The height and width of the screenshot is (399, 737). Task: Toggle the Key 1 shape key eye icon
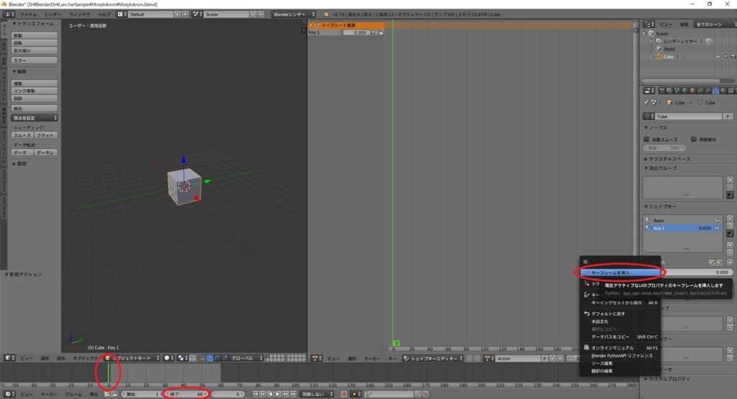[718, 228]
